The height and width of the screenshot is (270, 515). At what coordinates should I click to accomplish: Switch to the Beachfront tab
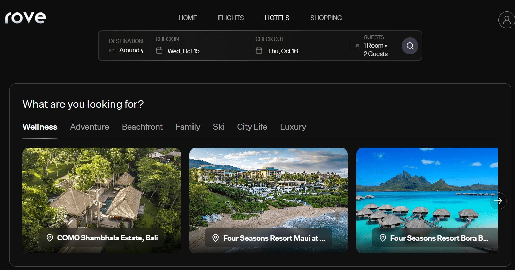coord(142,127)
